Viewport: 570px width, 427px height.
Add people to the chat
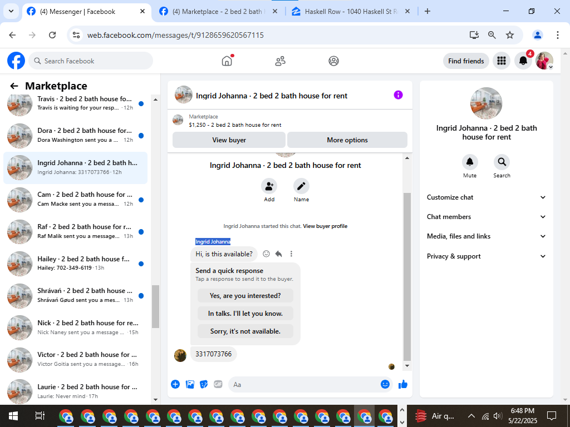point(269,186)
